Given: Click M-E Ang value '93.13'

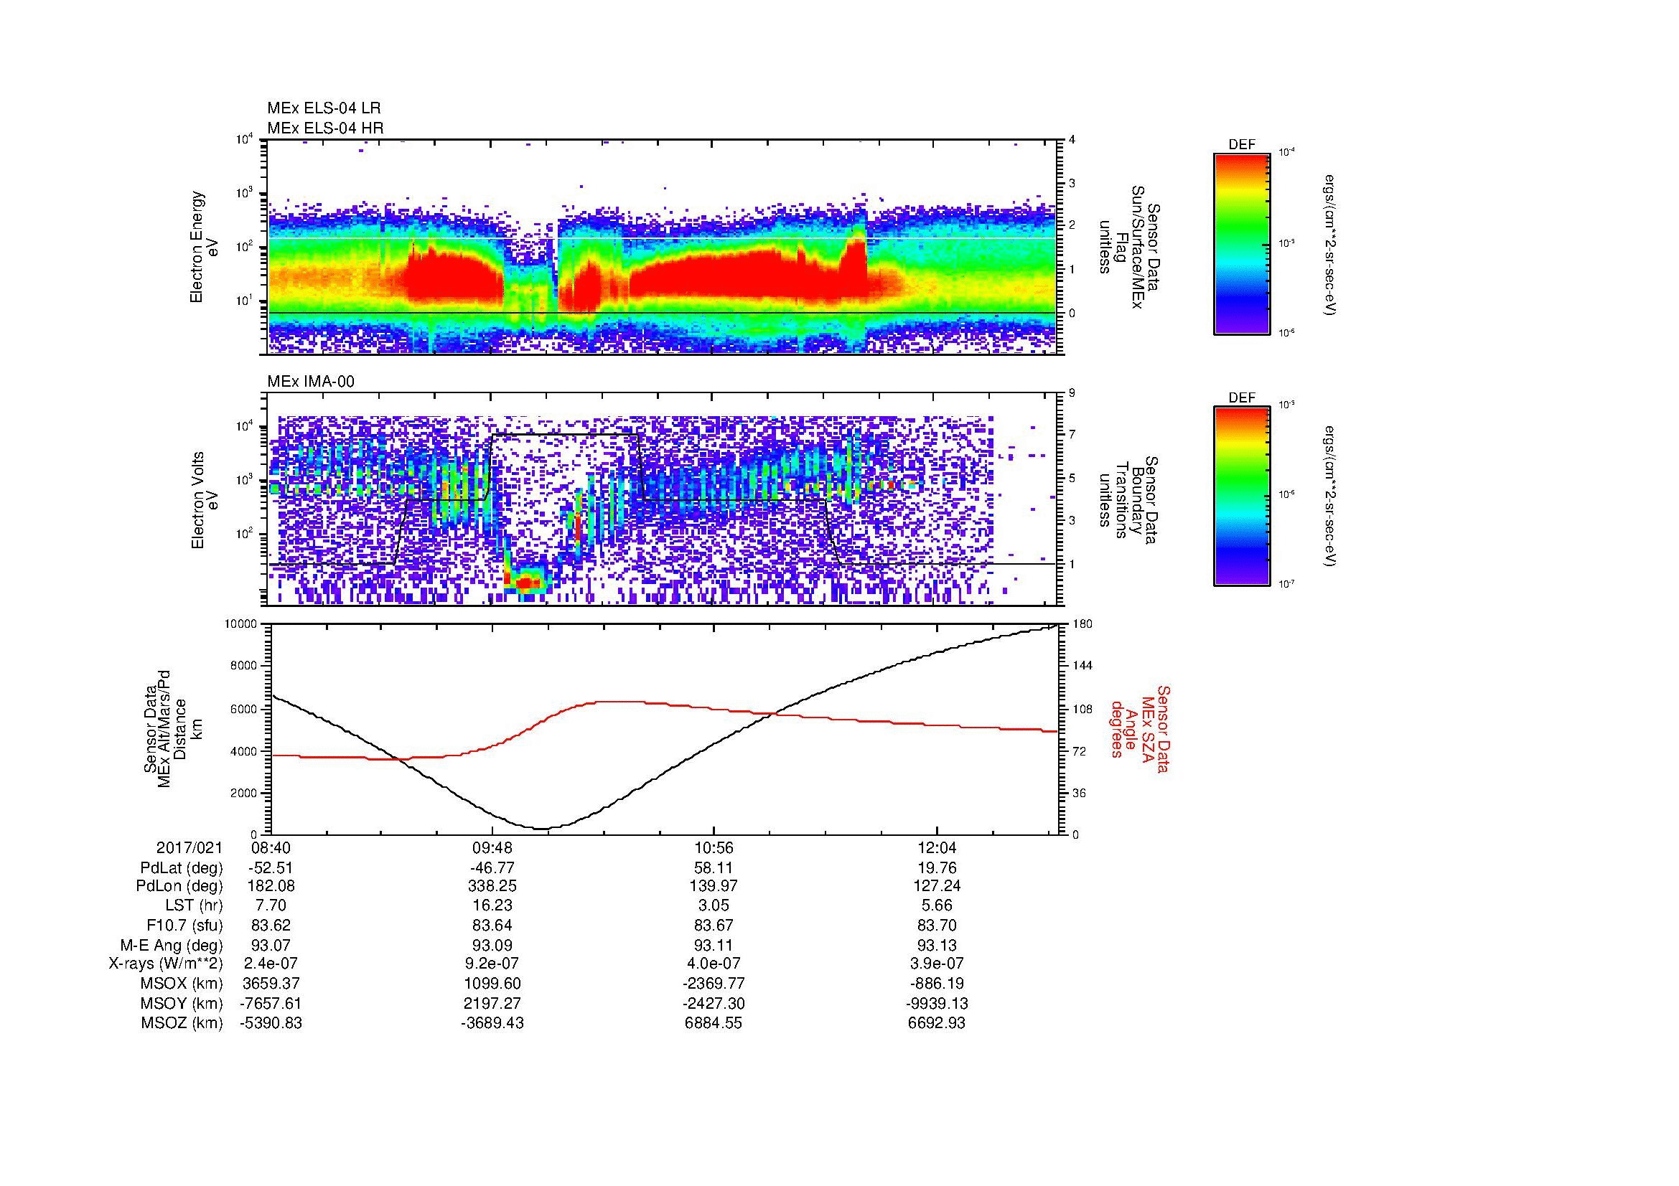Looking at the screenshot, I should (x=937, y=946).
